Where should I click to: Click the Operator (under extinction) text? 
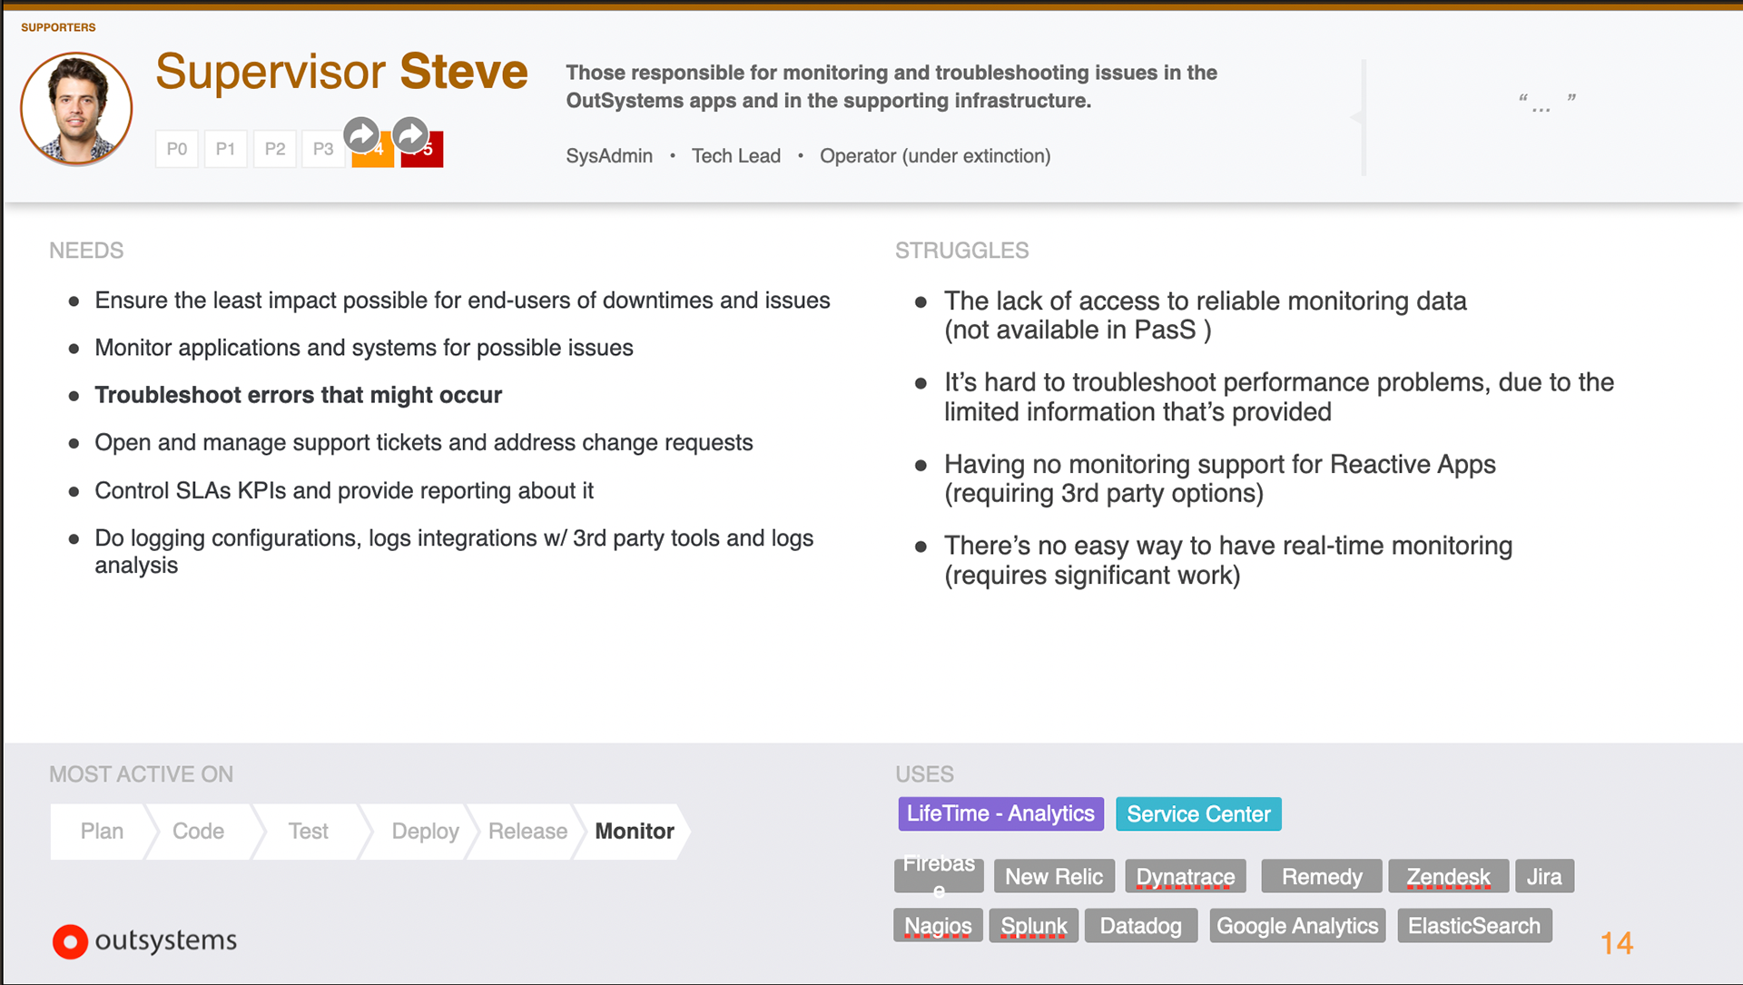[x=935, y=156]
